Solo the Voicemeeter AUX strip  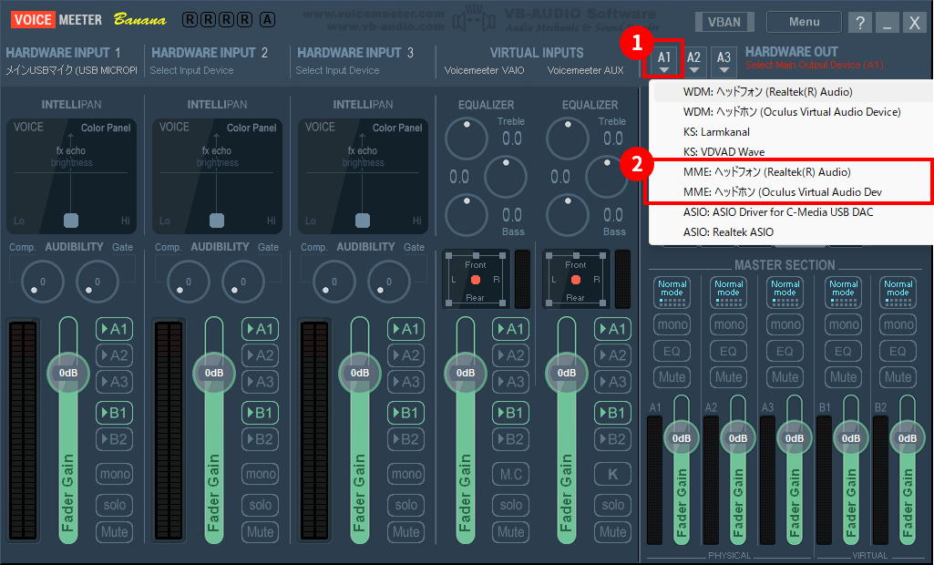[612, 505]
